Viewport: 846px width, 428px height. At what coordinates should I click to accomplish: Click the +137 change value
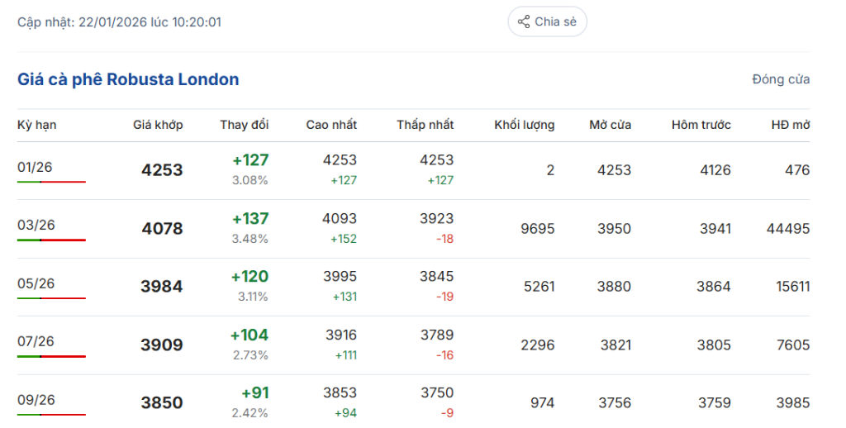point(250,219)
